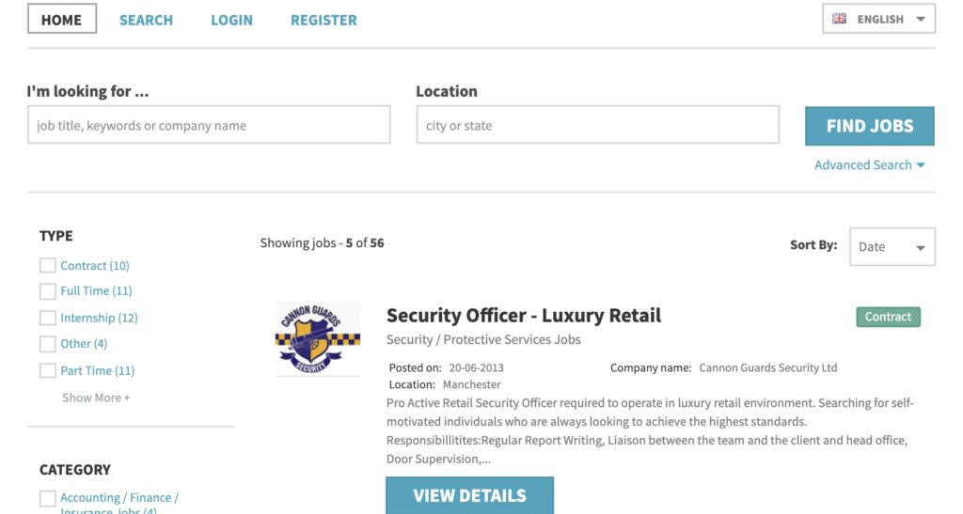Select the Other type checkbox
963x514 pixels.
[x=48, y=344]
